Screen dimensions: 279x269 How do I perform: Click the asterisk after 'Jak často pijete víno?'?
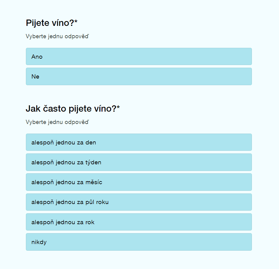[118, 108]
